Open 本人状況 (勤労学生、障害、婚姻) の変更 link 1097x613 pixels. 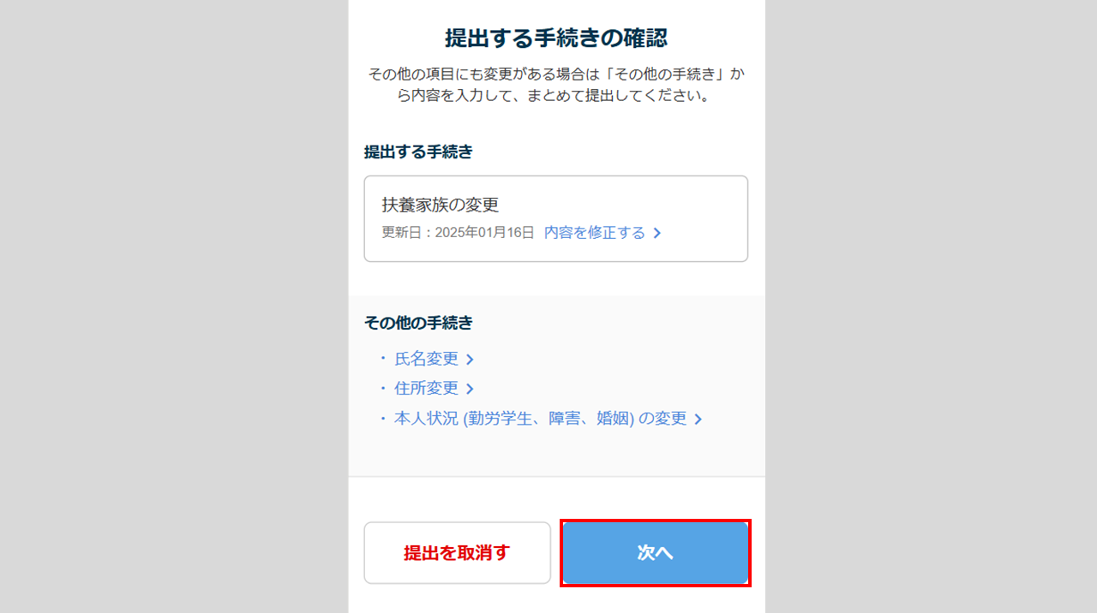540,419
